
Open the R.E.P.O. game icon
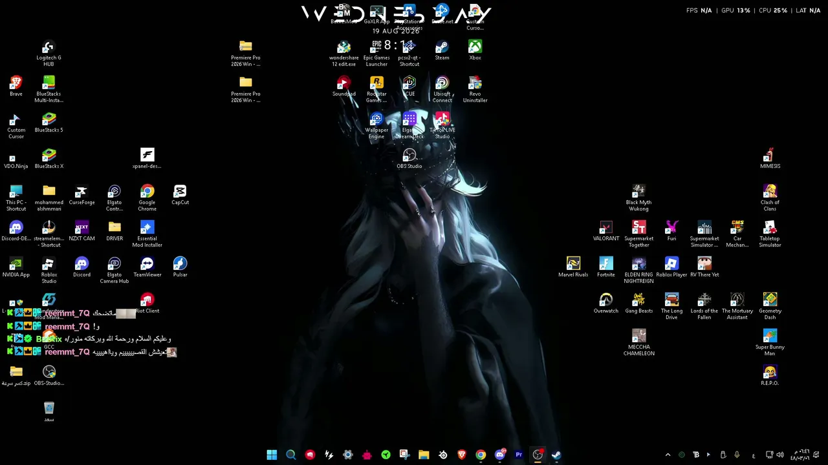click(x=770, y=376)
